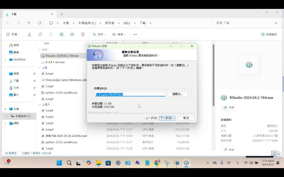This screenshot has height=177, width=284.
Task: Click the Copy icon in Explorer toolbar
Action: point(40,34)
